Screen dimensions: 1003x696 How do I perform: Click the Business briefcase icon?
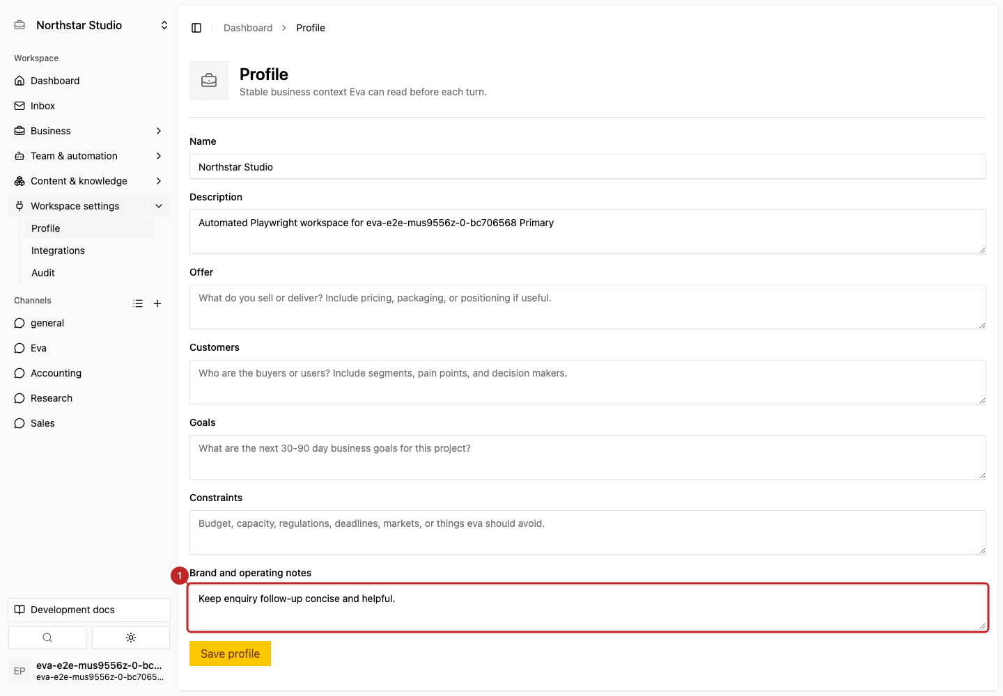(x=20, y=131)
